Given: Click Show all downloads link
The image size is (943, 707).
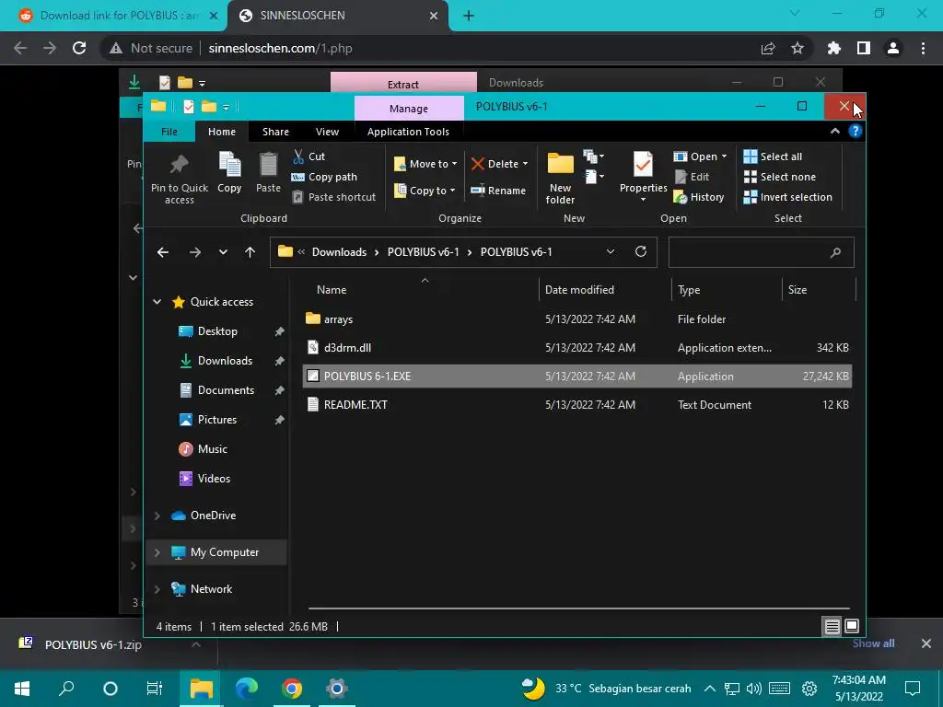Looking at the screenshot, I should tap(873, 643).
